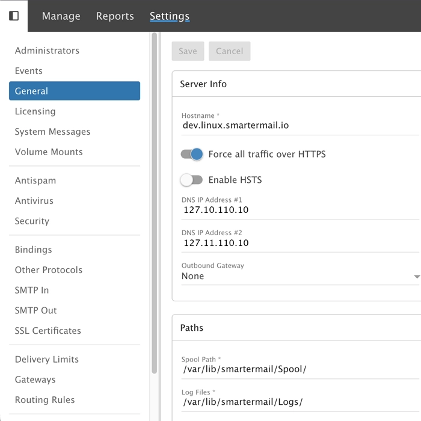The width and height of the screenshot is (421, 421).
Task: Open the Reports menu
Action: tap(115, 16)
